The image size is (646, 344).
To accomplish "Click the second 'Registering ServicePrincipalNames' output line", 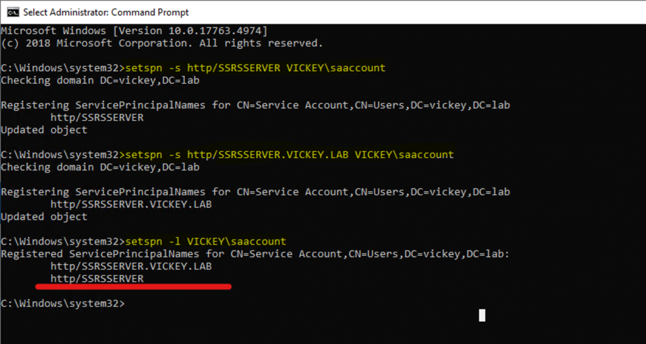I will pos(255,192).
